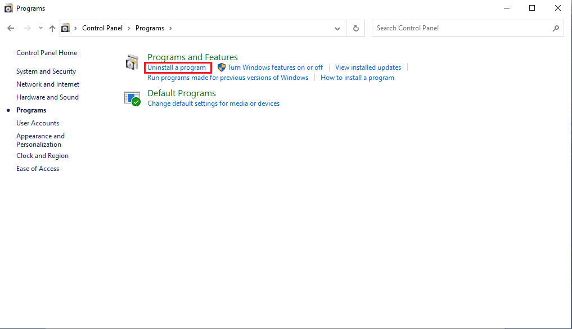Screen dimensions: 572x329
Task: Go to Hardware and Sound category
Action: click(47, 97)
